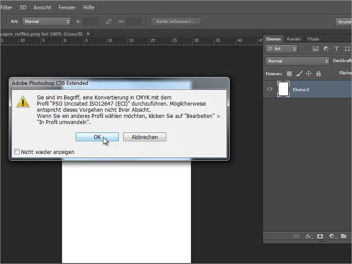Screen dimensions: 352x264
Task: Expand the Art dropdown set to Normal in the options bar
Action: click(x=46, y=22)
